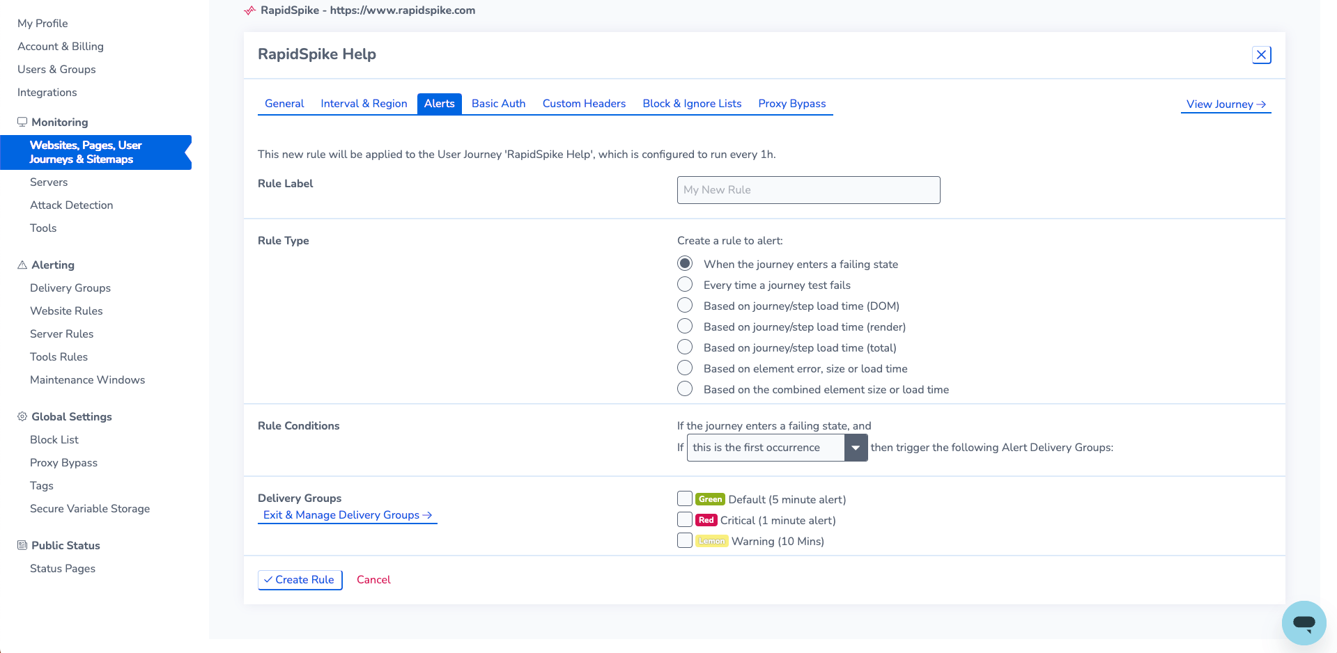
Task: Open Tags in sidebar
Action: (42, 486)
